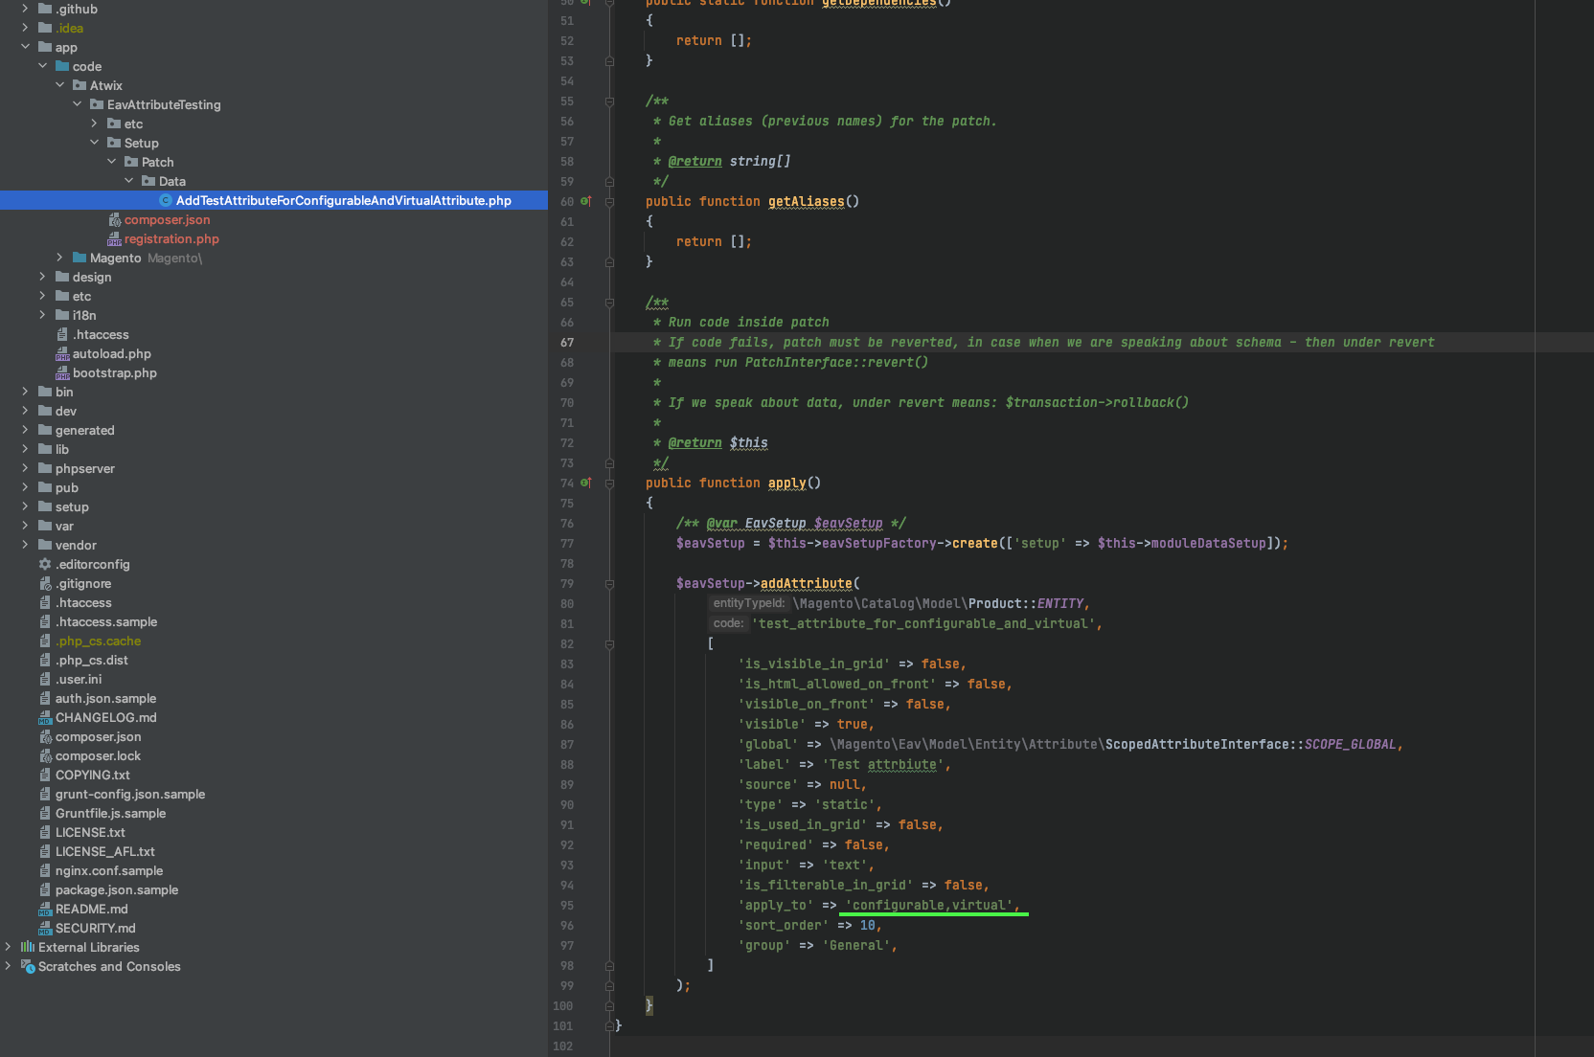Click the getAliases function name
This screenshot has width=1594, height=1057.
(807, 201)
